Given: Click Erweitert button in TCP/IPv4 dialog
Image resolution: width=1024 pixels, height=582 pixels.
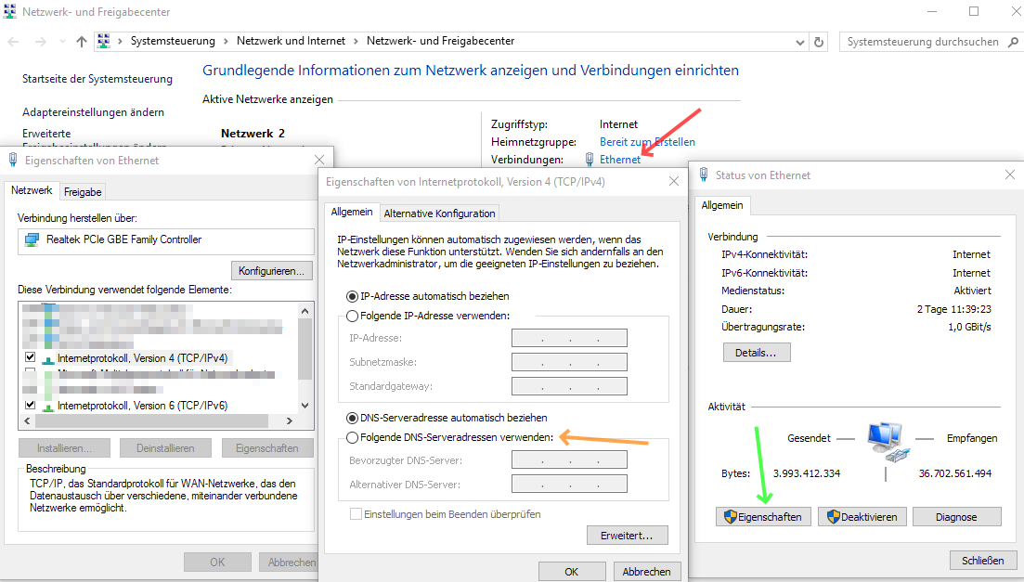Looking at the screenshot, I should (627, 535).
